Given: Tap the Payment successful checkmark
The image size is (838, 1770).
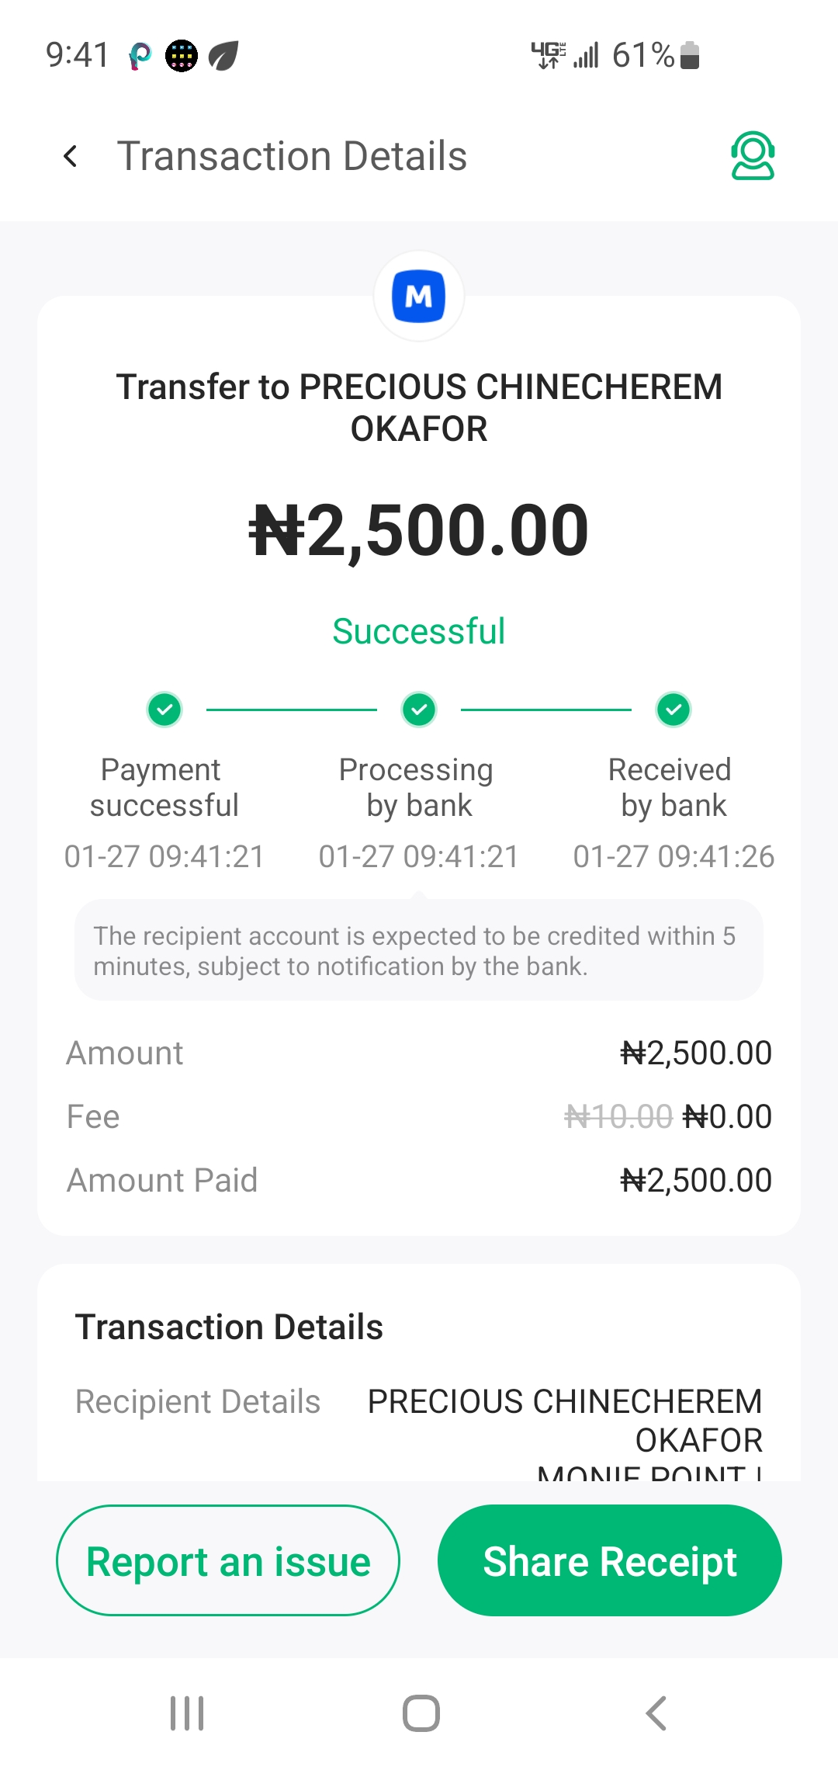Looking at the screenshot, I should 164,710.
